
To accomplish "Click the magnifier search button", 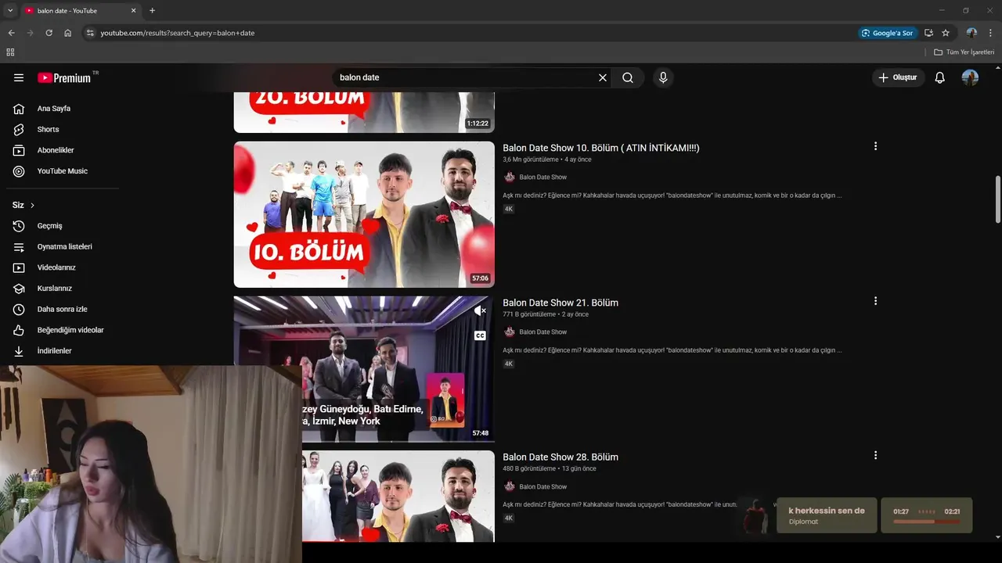I will coord(628,77).
